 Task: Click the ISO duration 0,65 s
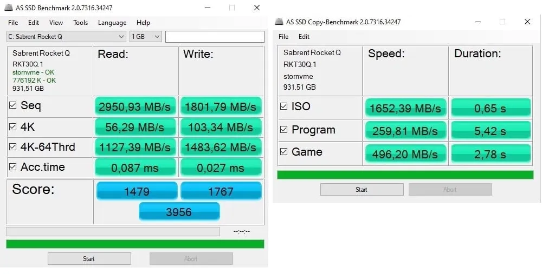[491, 108]
